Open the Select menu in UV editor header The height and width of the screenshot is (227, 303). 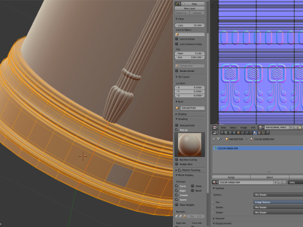233,127
